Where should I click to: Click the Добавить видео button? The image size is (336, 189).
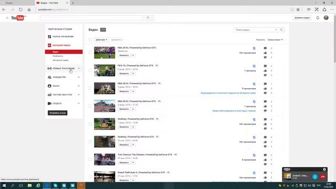[302, 18]
